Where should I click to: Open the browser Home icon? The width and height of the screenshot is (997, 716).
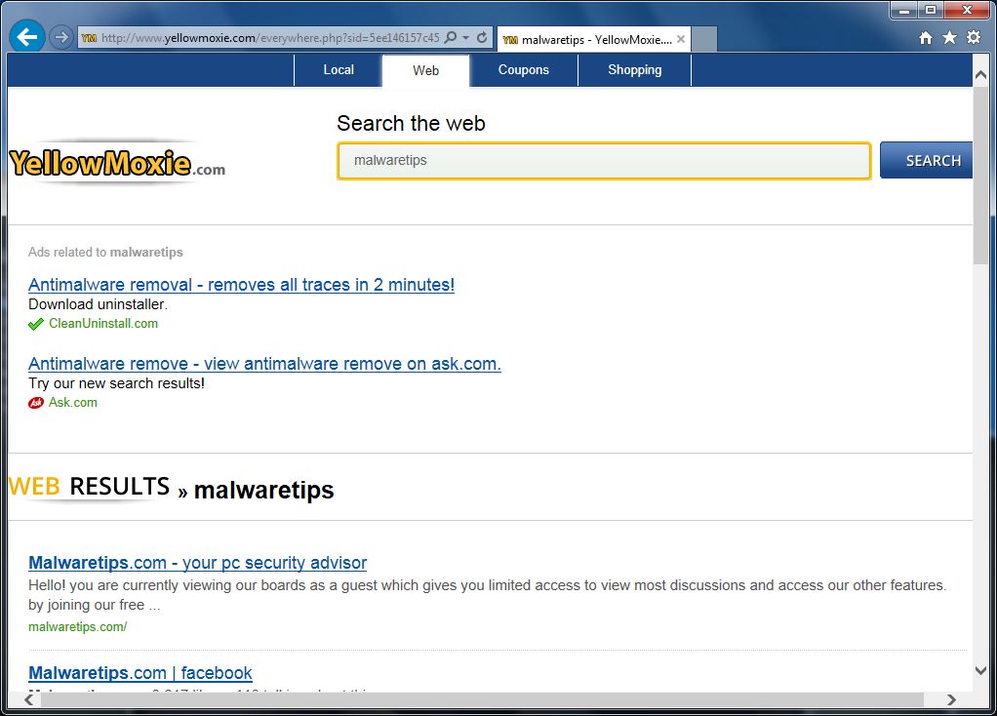coord(926,37)
